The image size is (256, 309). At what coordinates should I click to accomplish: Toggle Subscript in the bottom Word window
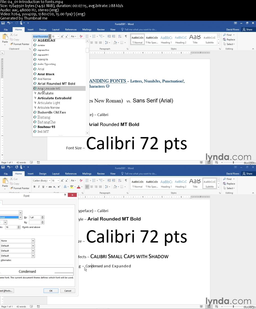tap(54, 187)
